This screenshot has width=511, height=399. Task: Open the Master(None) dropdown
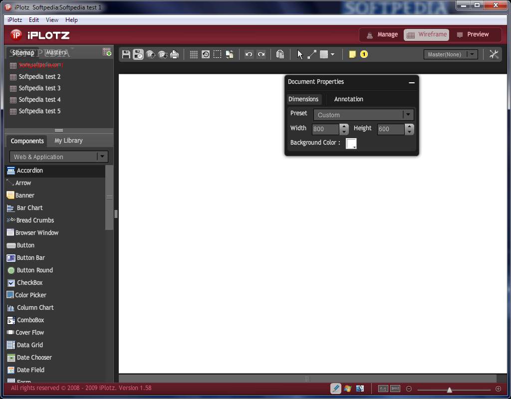pyautogui.click(x=451, y=54)
